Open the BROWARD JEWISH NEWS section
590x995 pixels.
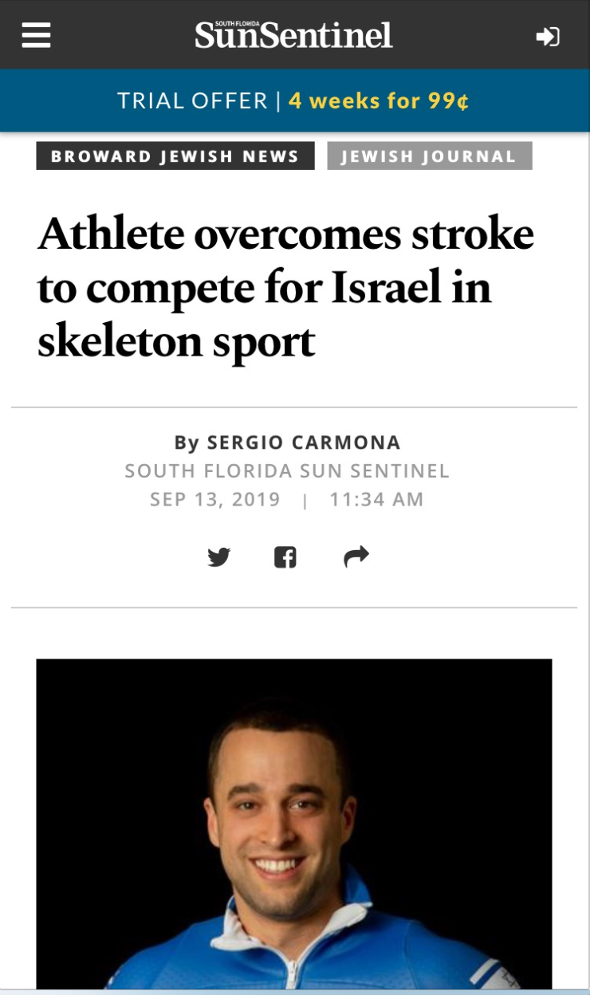pyautogui.click(x=175, y=156)
